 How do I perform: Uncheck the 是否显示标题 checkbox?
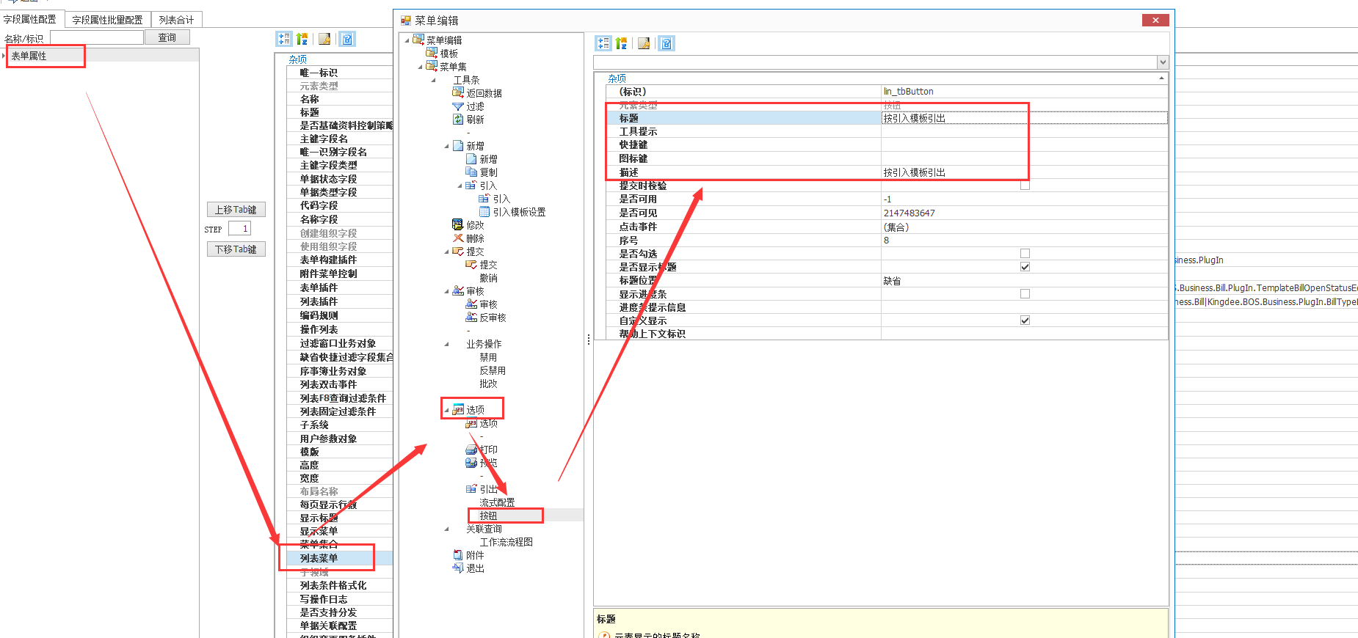click(1025, 267)
